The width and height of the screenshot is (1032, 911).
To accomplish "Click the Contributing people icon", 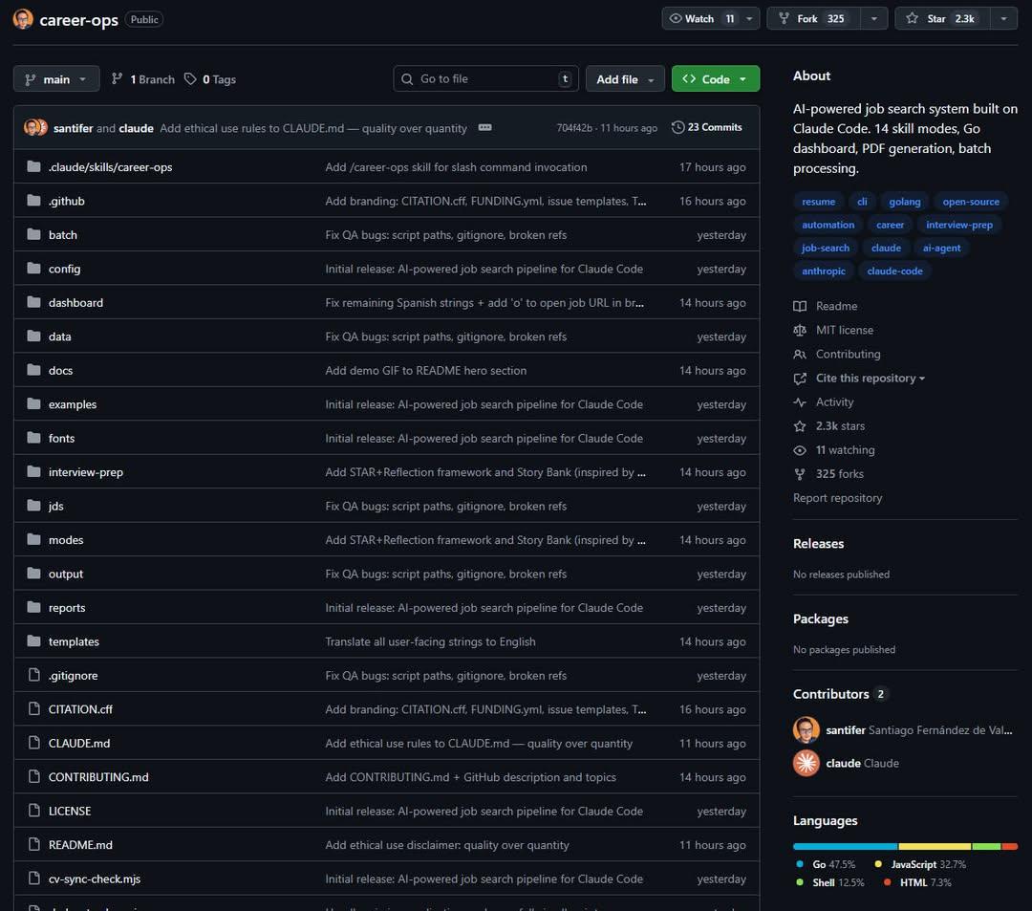I will tap(800, 354).
